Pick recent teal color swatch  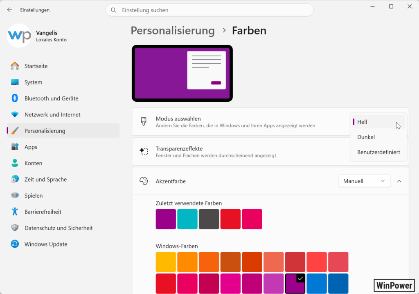pyautogui.click(x=187, y=219)
